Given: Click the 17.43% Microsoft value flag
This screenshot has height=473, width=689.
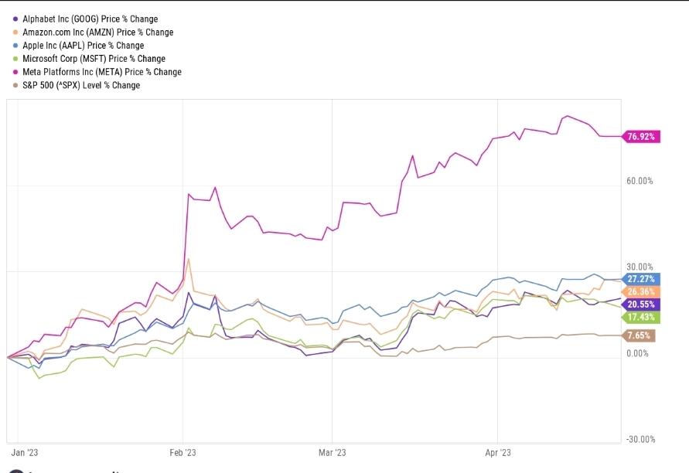Looking at the screenshot, I should [x=641, y=318].
